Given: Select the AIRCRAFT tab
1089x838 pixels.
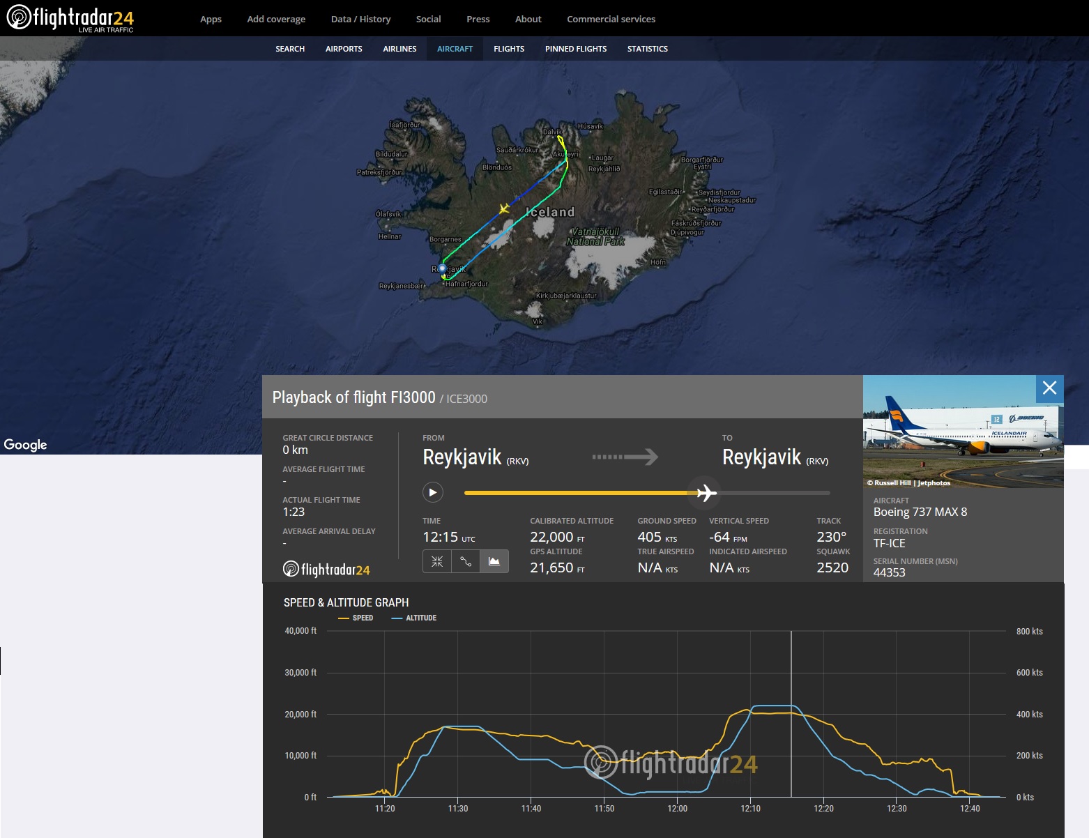Looking at the screenshot, I should (455, 49).
